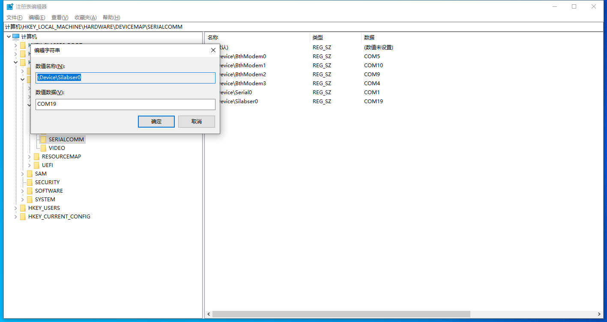Expand the SAM key
This screenshot has width=607, height=322.
[23, 173]
